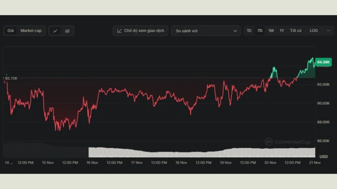Click the 17 Nov date label
Viewport: 337px width, 189px height.
point(137,163)
